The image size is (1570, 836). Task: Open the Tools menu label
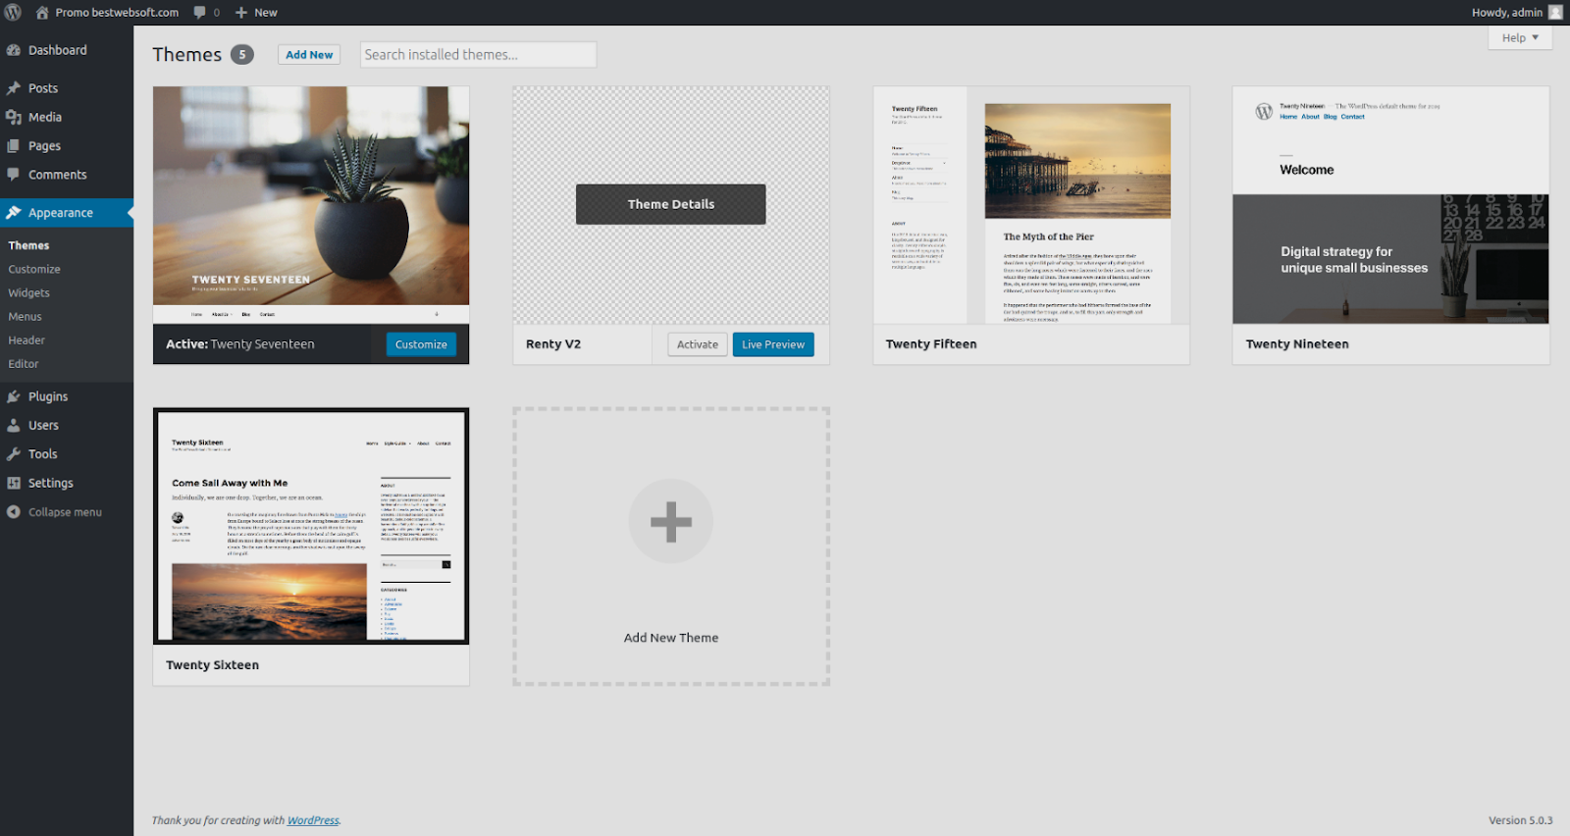coord(43,454)
